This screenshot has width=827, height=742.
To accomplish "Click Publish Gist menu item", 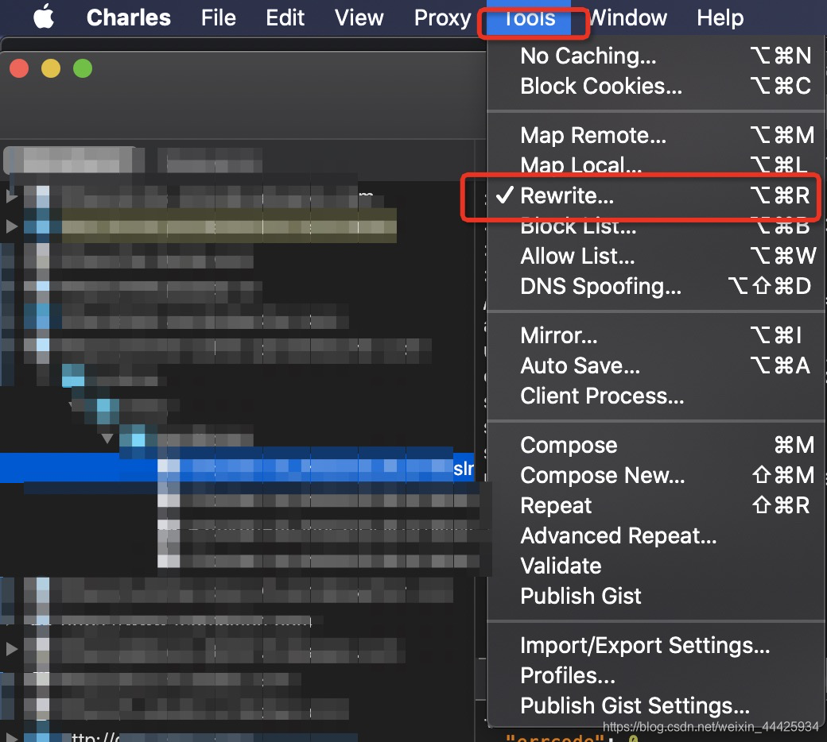I will click(656, 596).
